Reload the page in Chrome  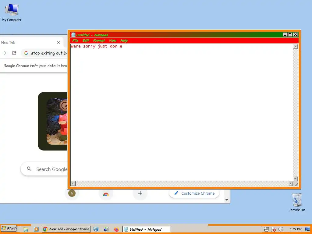14,53
